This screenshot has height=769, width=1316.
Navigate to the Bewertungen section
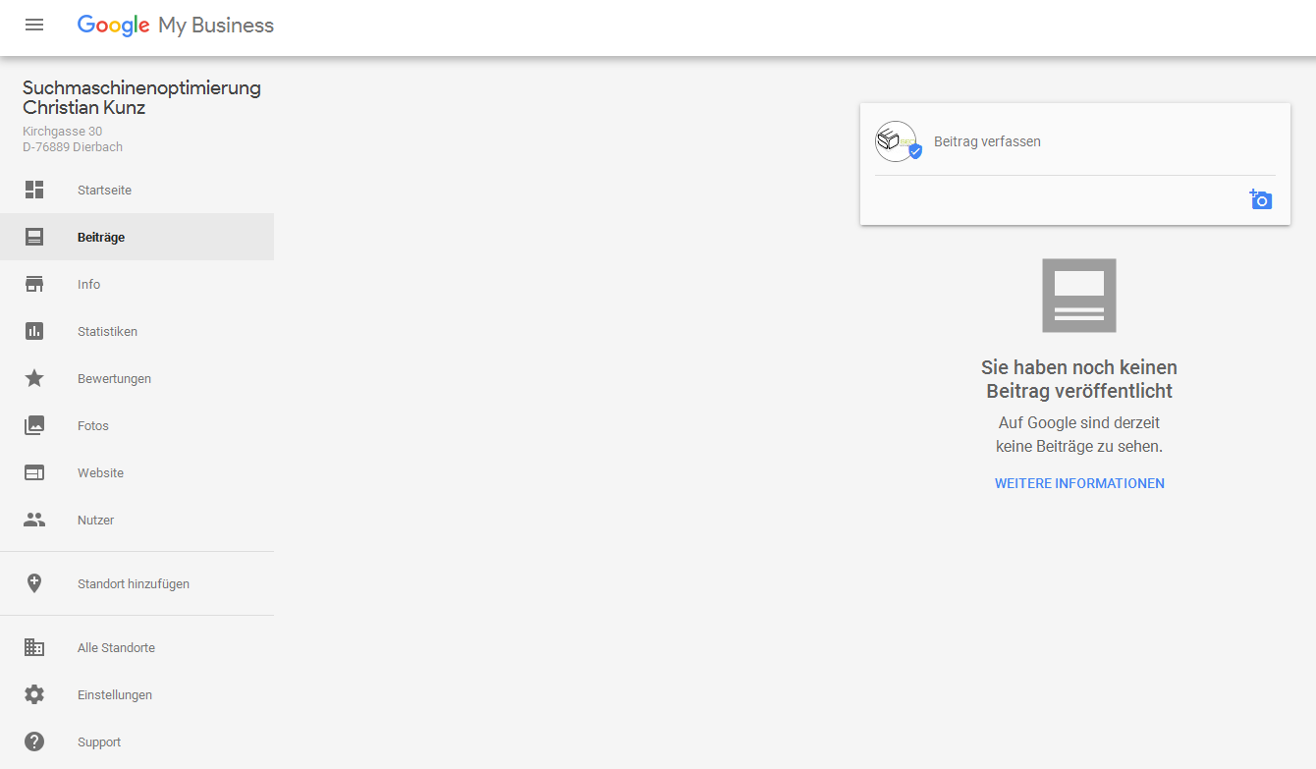pos(115,378)
